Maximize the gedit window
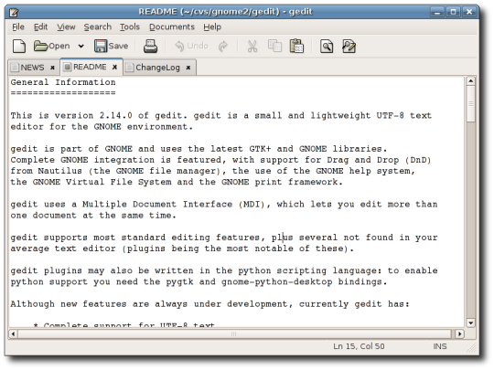The image size is (494, 370). 453,12
